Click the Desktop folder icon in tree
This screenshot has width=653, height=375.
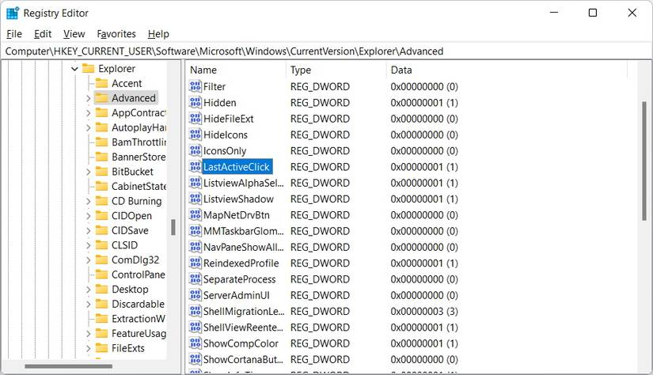pos(101,290)
